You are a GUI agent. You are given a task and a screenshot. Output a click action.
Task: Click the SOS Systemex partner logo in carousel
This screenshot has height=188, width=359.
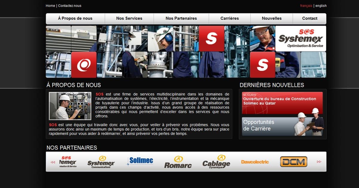tap(68, 162)
